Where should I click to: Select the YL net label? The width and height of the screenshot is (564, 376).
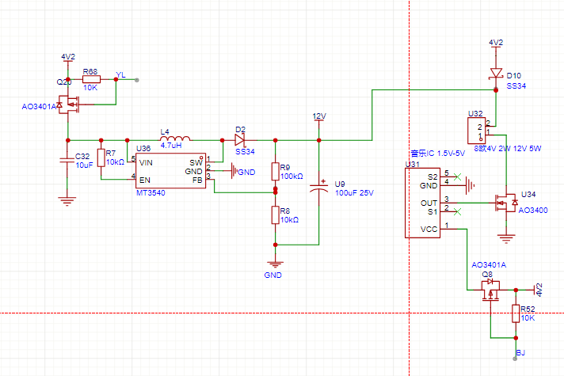tap(120, 74)
